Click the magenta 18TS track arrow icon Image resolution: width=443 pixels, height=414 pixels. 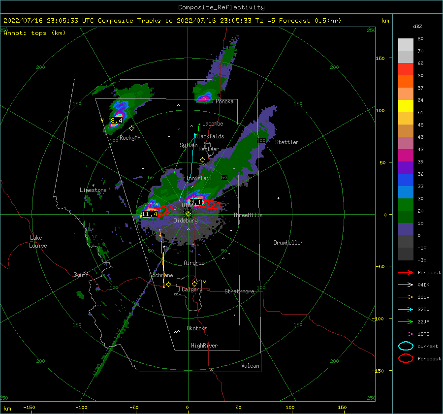(x=406, y=334)
